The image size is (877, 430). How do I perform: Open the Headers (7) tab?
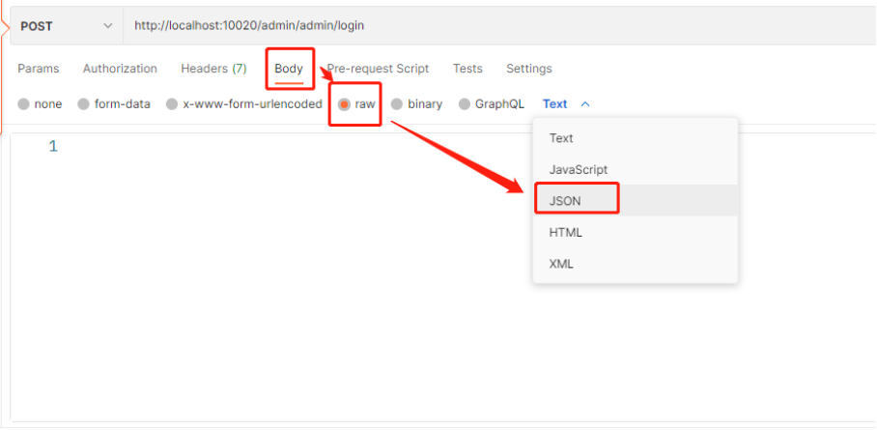(213, 69)
